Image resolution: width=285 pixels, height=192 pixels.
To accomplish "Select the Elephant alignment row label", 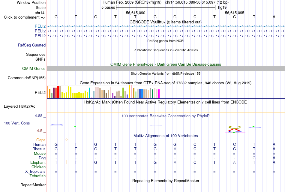I will pyautogui.click(x=38, y=162).
